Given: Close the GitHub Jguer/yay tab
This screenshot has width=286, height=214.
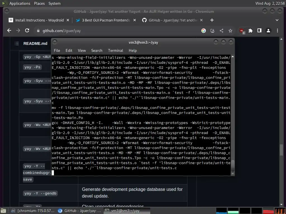Looking at the screenshot, I should click(201, 20).
